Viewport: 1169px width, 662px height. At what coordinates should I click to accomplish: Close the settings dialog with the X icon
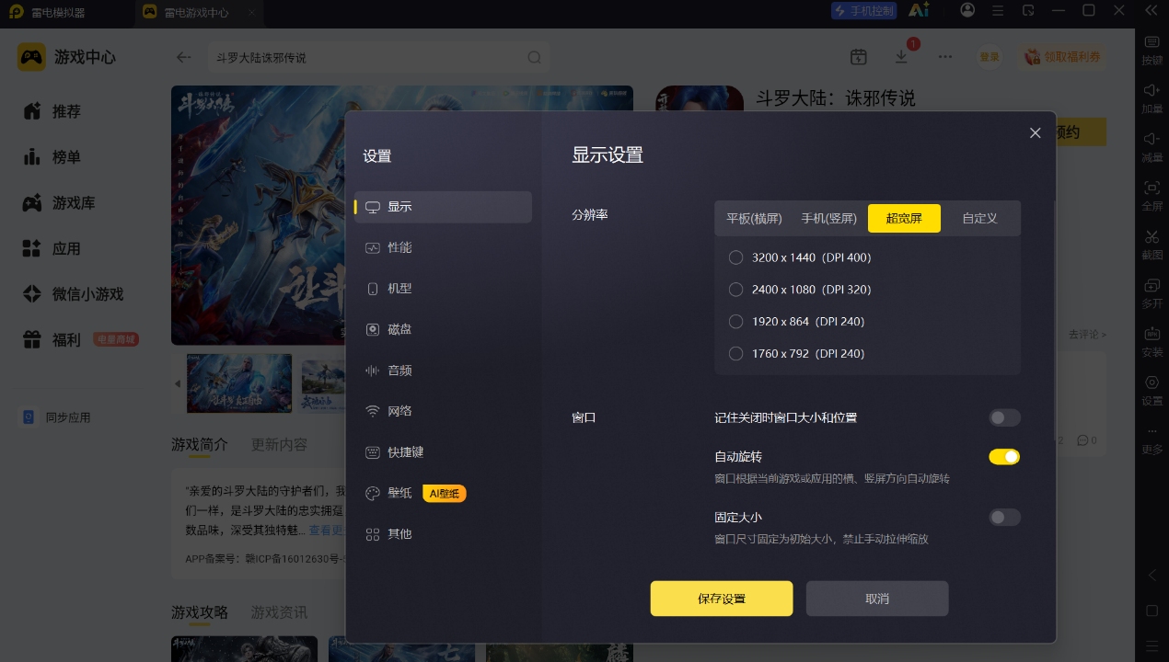(1036, 133)
